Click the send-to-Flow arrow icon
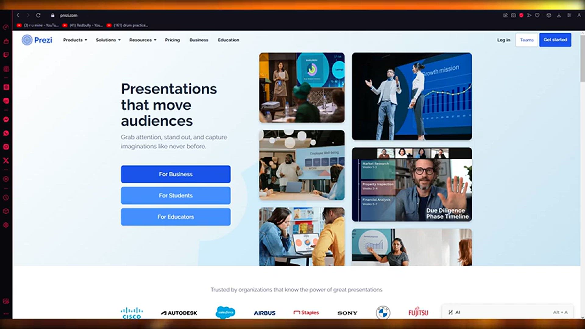Image resolution: width=585 pixels, height=329 pixels. click(x=529, y=15)
